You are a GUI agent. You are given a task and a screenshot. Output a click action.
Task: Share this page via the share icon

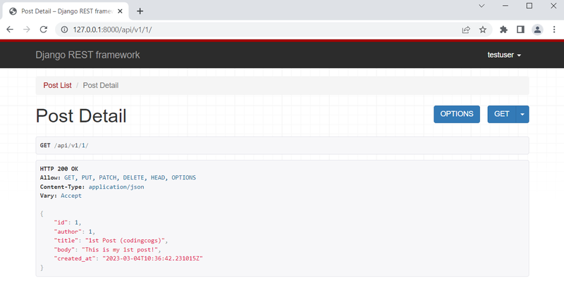[466, 30]
